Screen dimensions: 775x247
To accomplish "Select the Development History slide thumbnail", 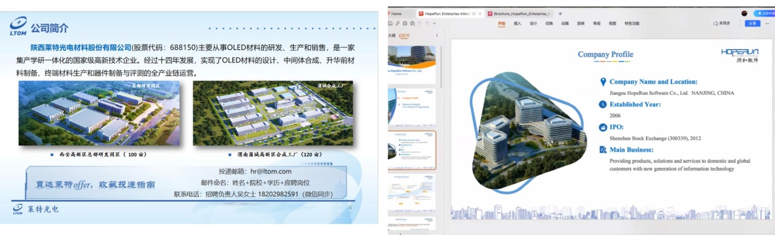I will 412,193.
